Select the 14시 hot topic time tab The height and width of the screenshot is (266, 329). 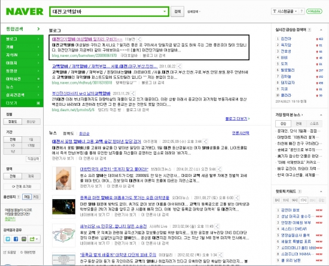[294, 200]
